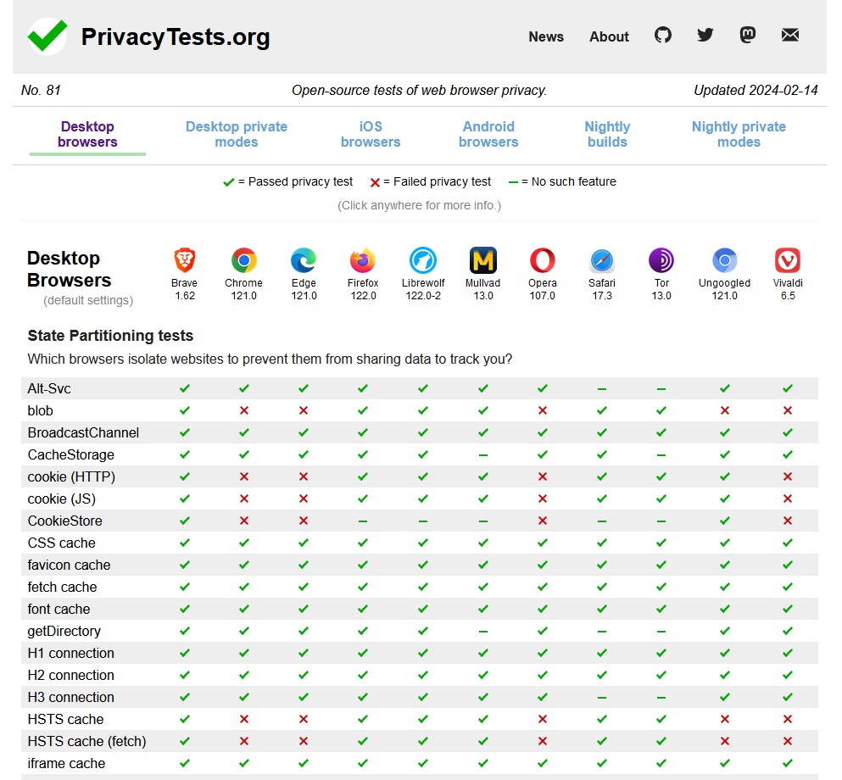Select the Desktop browsers tab
This screenshot has height=780, width=842.
click(87, 134)
